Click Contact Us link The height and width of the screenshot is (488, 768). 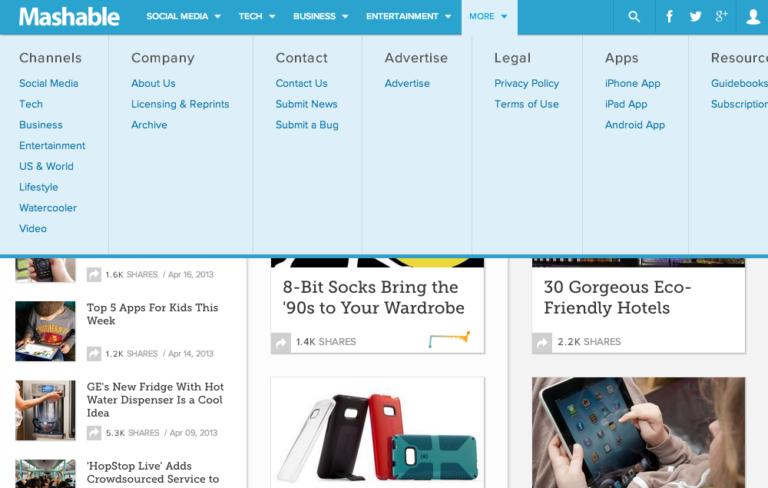(301, 83)
